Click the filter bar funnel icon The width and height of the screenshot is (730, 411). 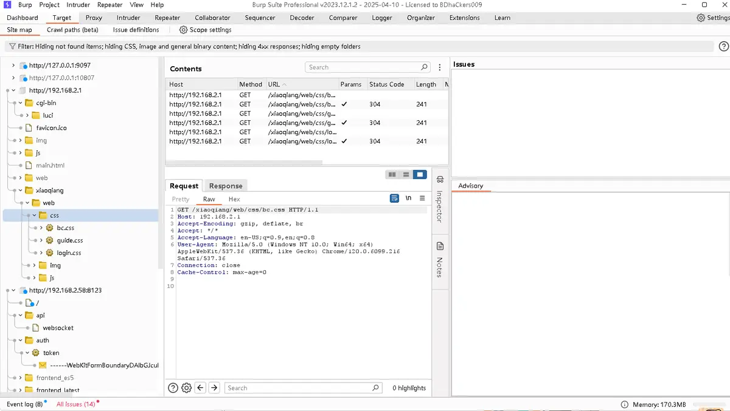(12, 46)
